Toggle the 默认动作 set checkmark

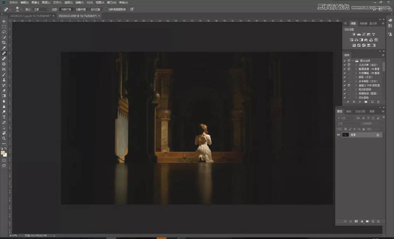pos(345,61)
